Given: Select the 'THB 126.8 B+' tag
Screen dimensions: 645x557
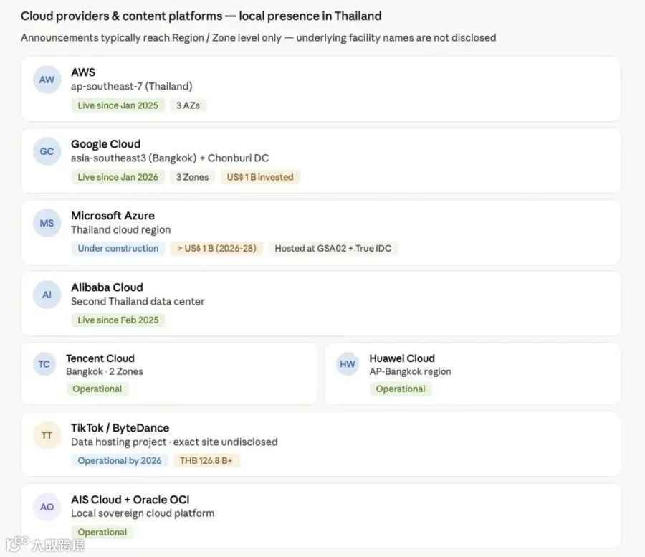Looking at the screenshot, I should coord(206,460).
